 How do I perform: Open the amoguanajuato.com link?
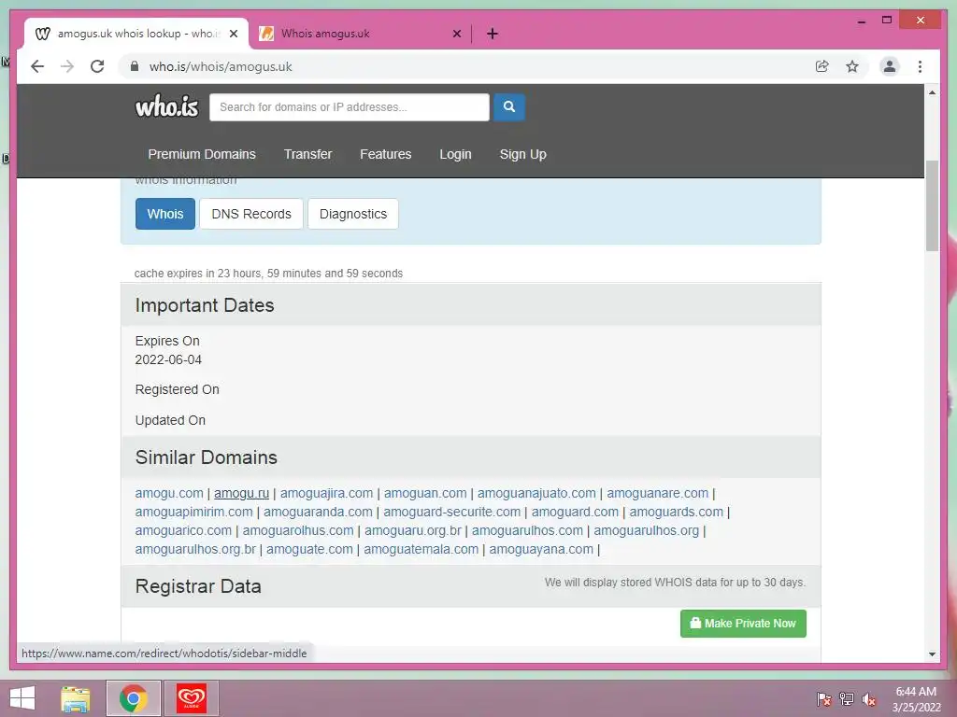click(536, 493)
